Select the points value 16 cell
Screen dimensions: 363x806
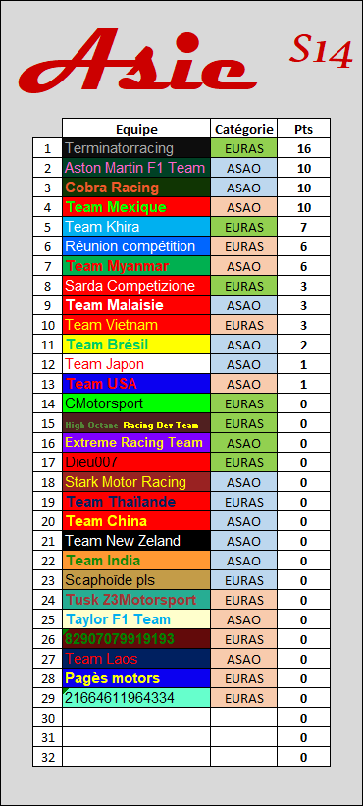pos(303,148)
